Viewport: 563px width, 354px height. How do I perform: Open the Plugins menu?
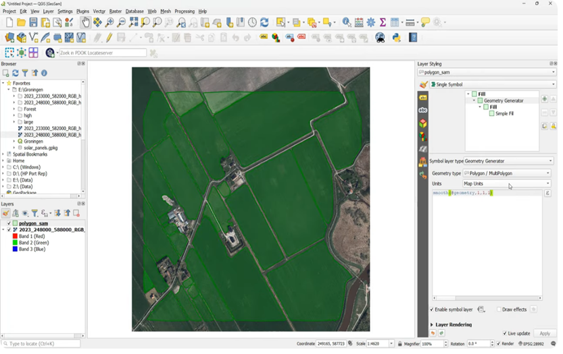tap(82, 11)
